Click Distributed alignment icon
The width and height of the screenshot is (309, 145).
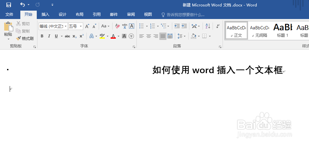pyautogui.click(x=170, y=36)
